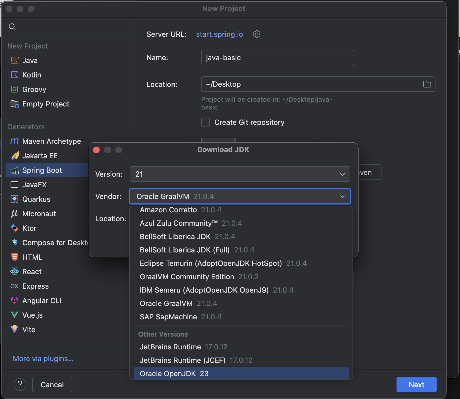Click the Name field java-basic
460x399 pixels.
(277, 57)
